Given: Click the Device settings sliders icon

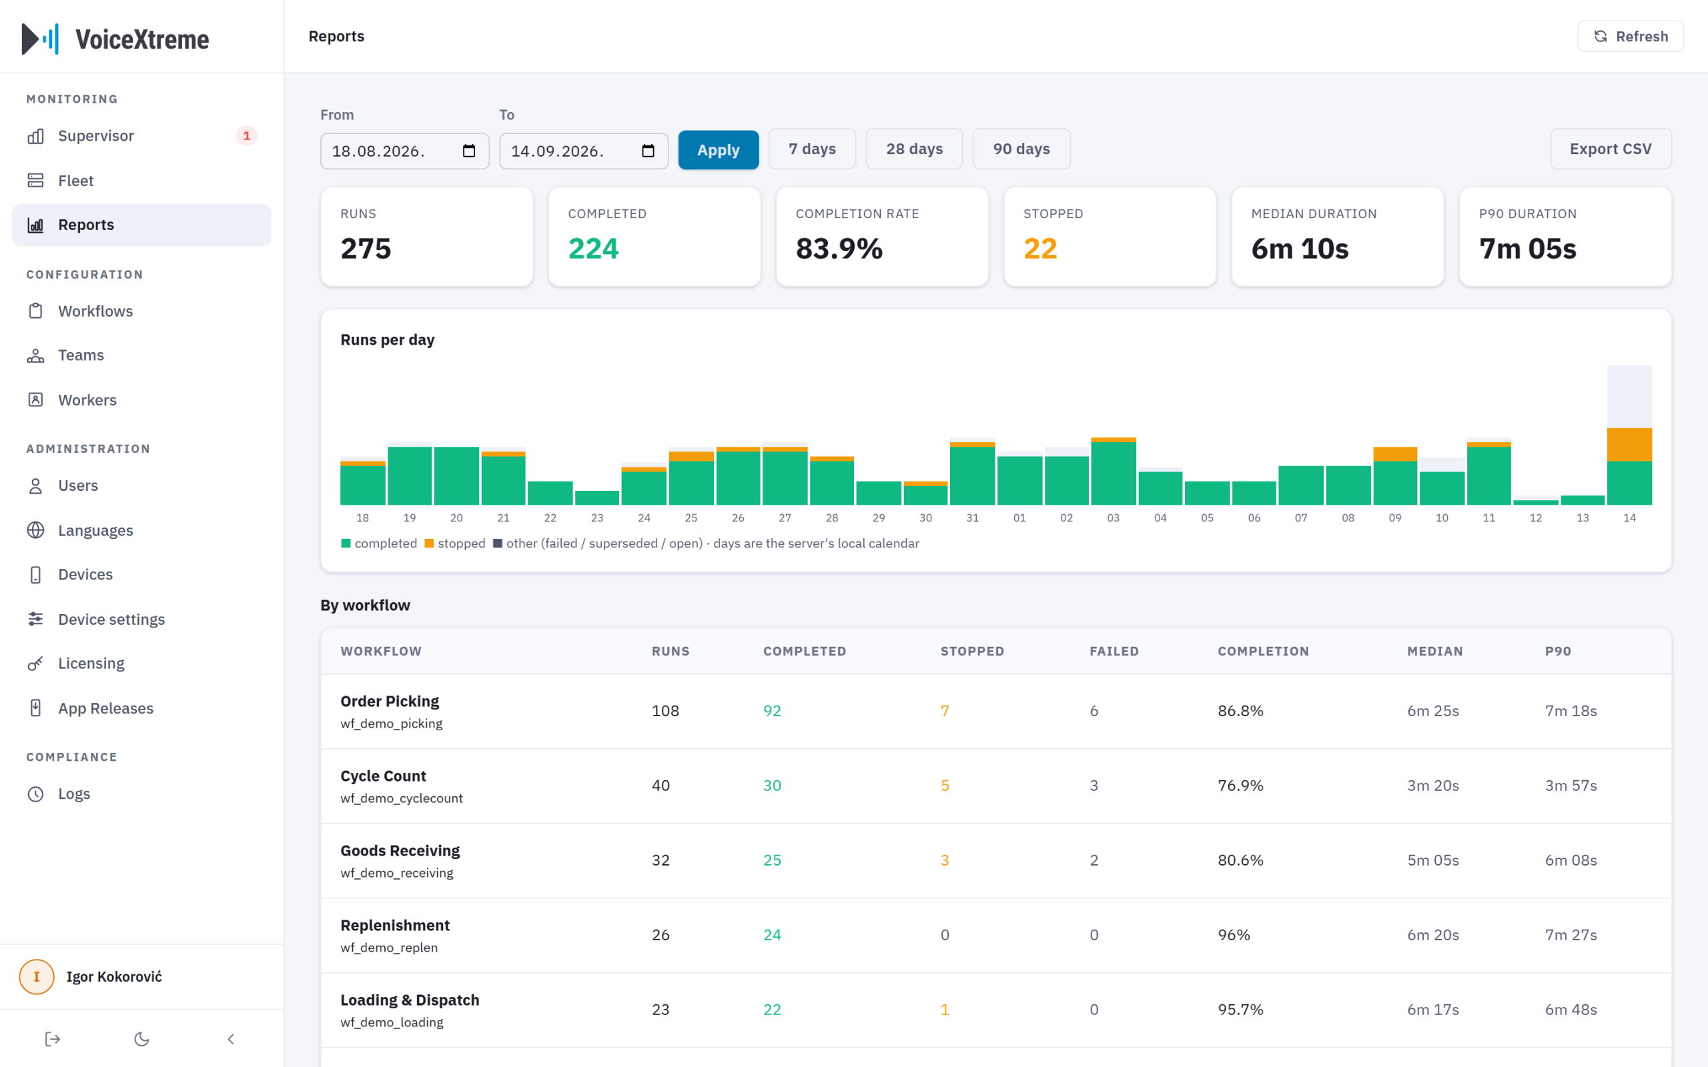Looking at the screenshot, I should (x=35, y=619).
